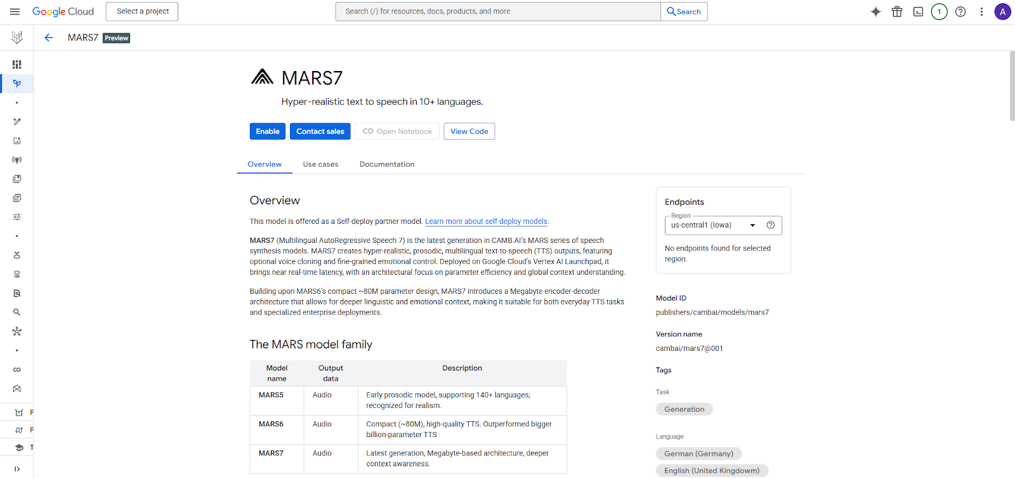Switch to the Use cases tab
1015x479 pixels.
320,164
